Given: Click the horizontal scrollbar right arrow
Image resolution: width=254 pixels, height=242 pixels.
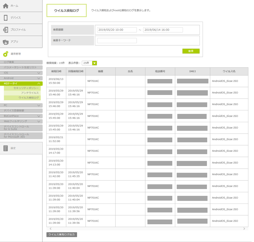Looking at the screenshot, I should (x=244, y=229).
